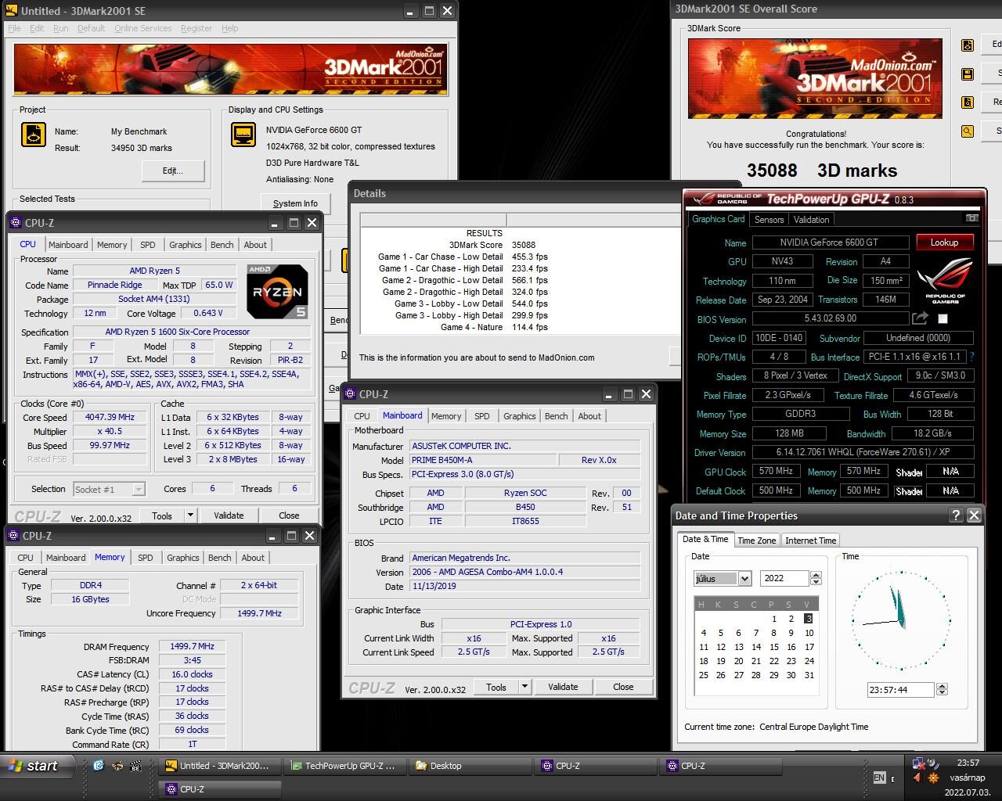Screen dimensions: 1002x801
Task: Click the top icon in the Overall Score side panel
Action: (x=968, y=45)
